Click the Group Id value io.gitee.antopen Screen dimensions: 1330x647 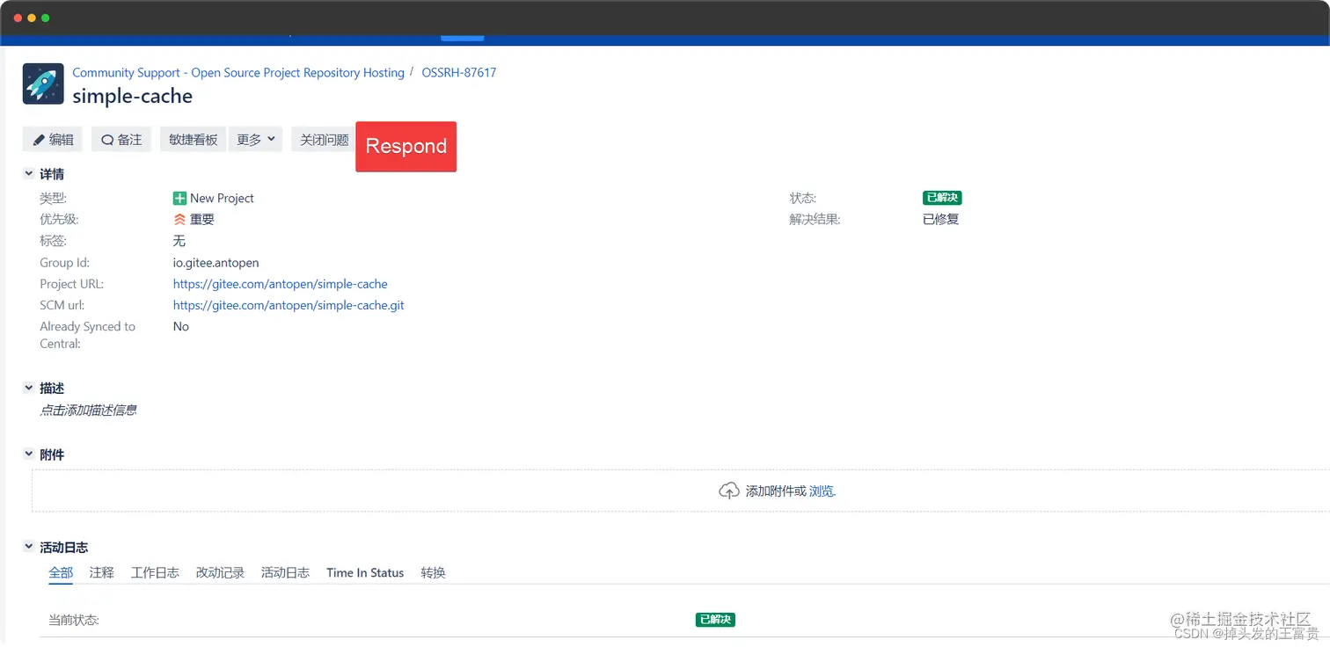pos(216,263)
